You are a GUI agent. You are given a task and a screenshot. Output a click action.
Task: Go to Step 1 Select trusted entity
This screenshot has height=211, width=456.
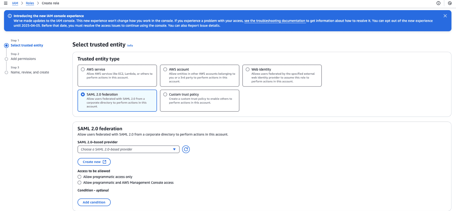[27, 45]
